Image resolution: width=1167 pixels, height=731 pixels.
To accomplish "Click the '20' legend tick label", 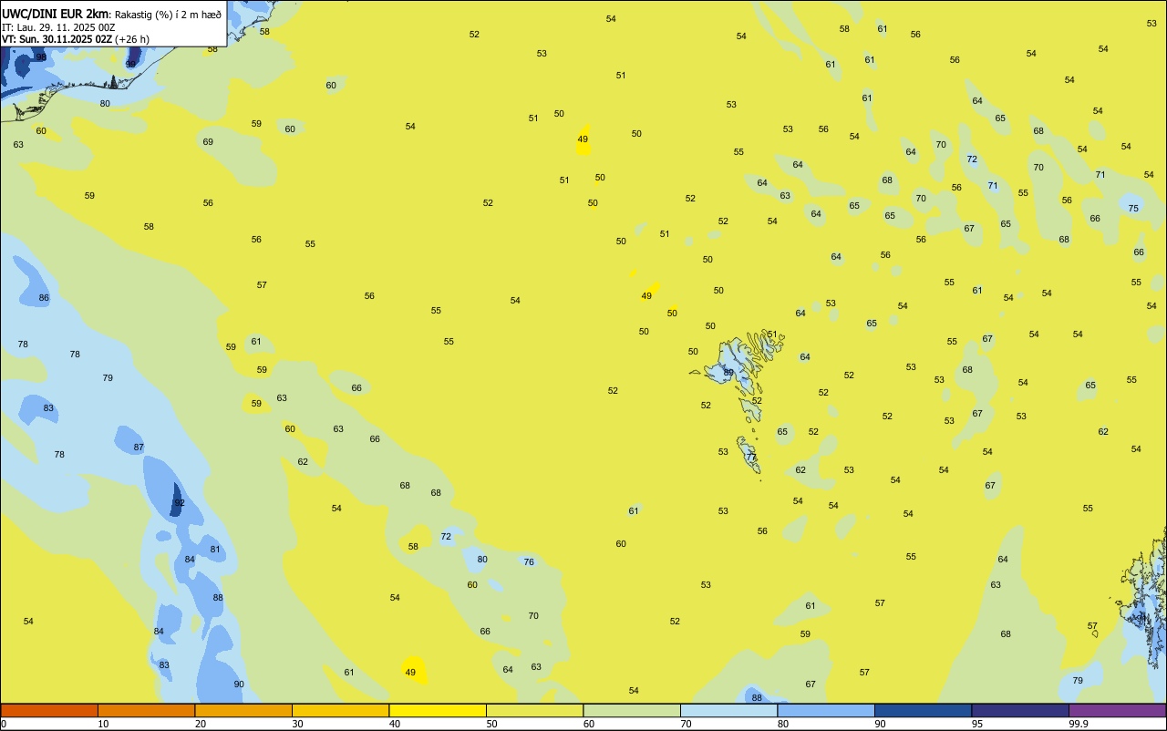I will 201,724.
